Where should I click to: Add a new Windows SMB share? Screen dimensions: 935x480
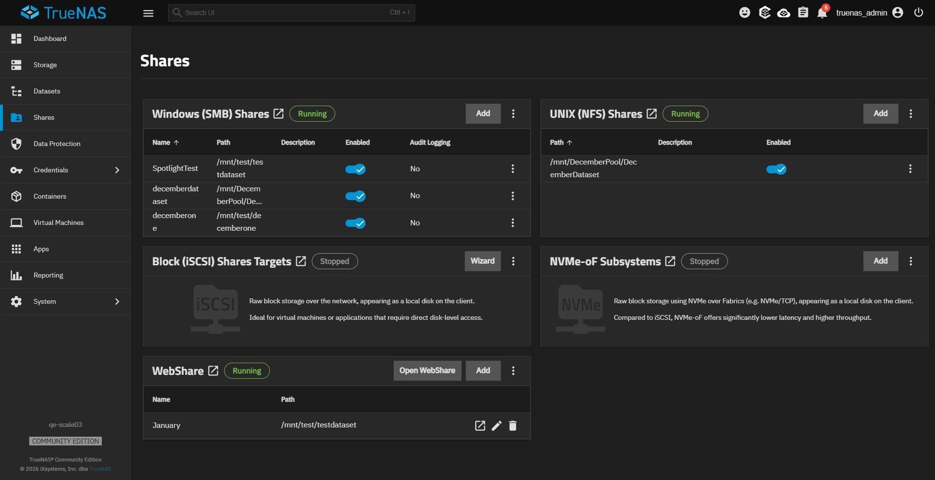[483, 113]
